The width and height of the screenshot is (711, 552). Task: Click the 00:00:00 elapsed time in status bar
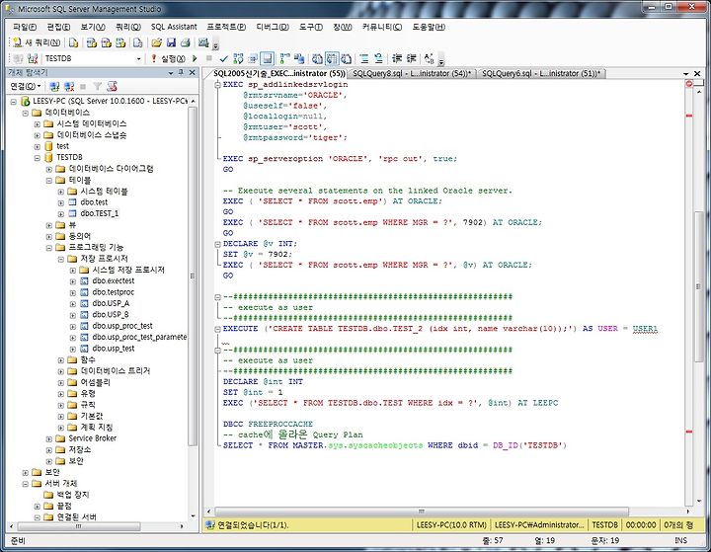click(x=641, y=524)
